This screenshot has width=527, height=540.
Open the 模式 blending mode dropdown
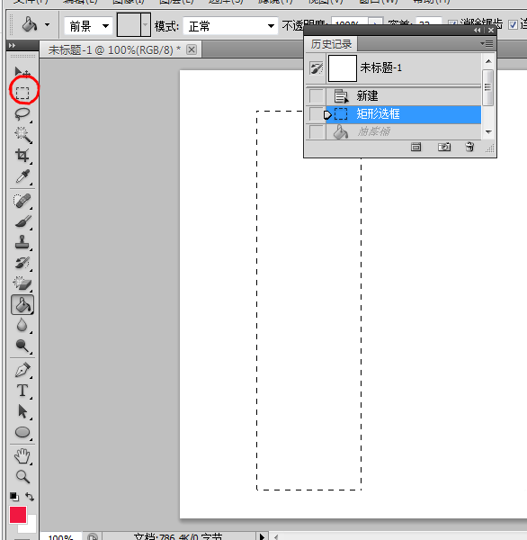[x=230, y=26]
